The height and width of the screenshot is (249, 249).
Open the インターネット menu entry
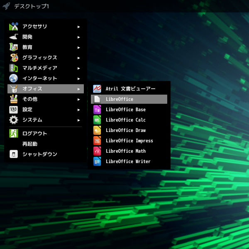[46, 78]
